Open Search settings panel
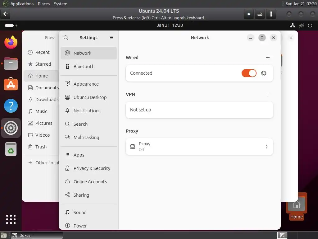Screen dimensions: 318x239 (x=89, y=124)
